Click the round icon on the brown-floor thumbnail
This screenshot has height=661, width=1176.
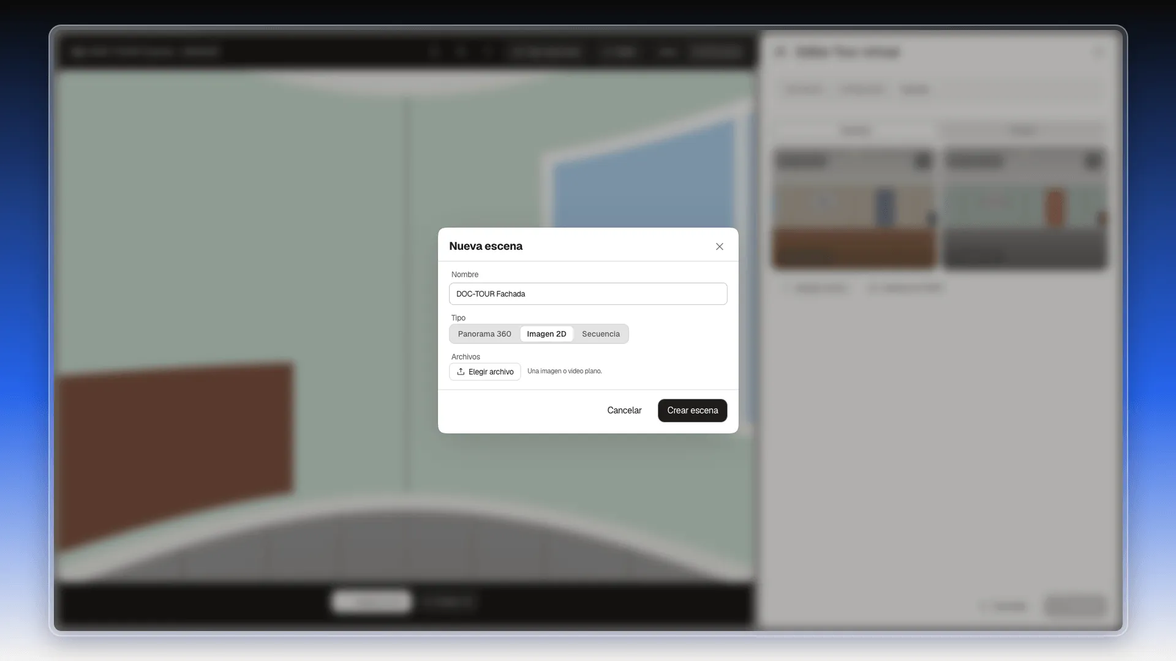tap(922, 161)
